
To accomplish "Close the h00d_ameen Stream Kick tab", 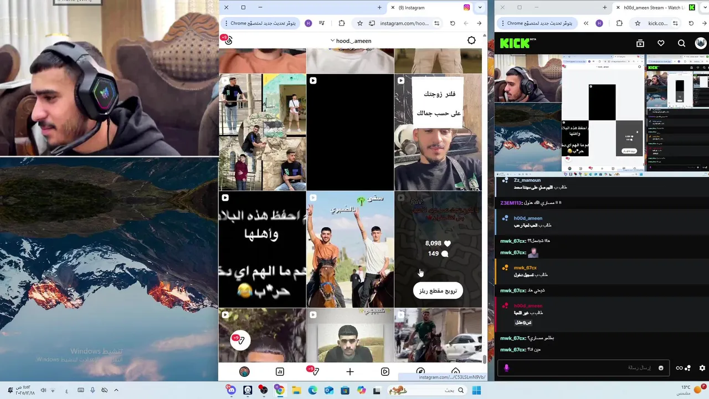I will tap(618, 8).
